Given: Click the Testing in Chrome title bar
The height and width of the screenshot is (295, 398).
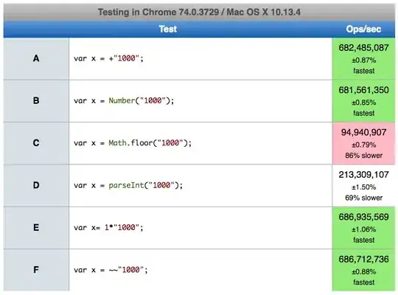Looking at the screenshot, I should point(199,13).
